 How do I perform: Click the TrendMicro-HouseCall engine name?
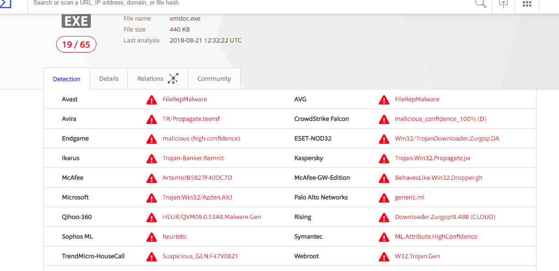click(x=93, y=256)
